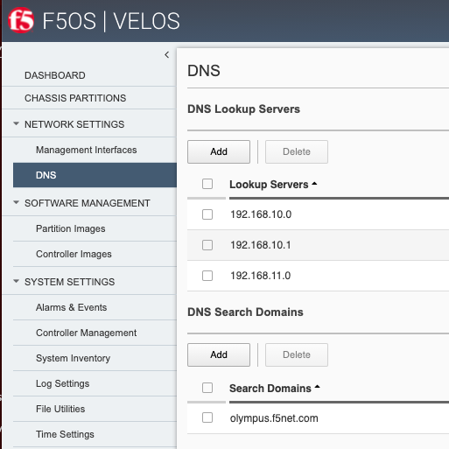Image resolution: width=449 pixels, height=449 pixels.
Task: Check the box for 192.168.11.0
Action: point(207,276)
